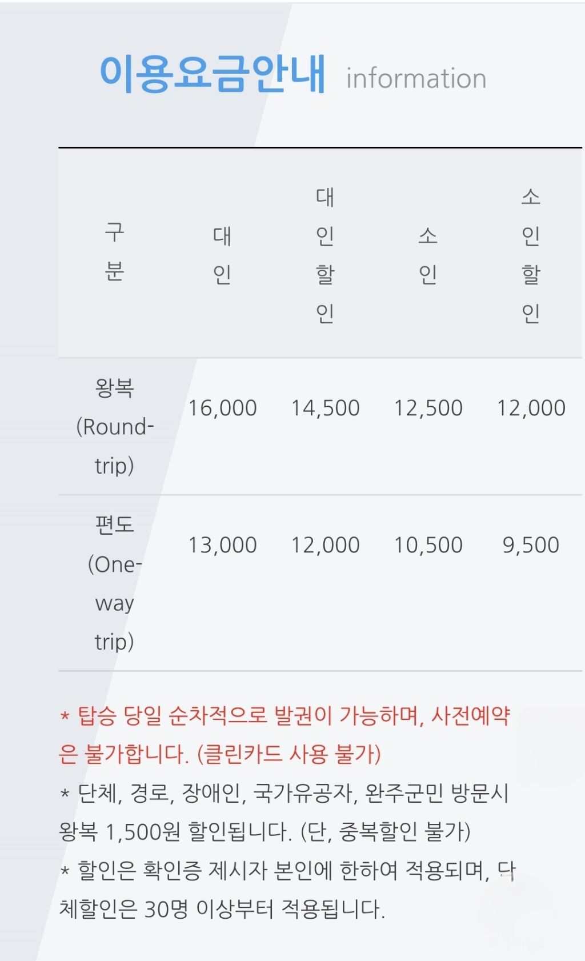Select the 12,000 round-trip child discount fare
The width and height of the screenshot is (585, 961).
point(531,408)
